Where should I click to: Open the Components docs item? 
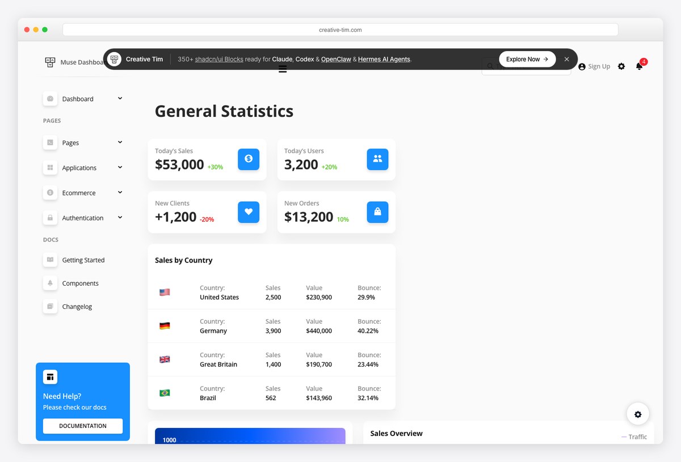tap(83, 283)
